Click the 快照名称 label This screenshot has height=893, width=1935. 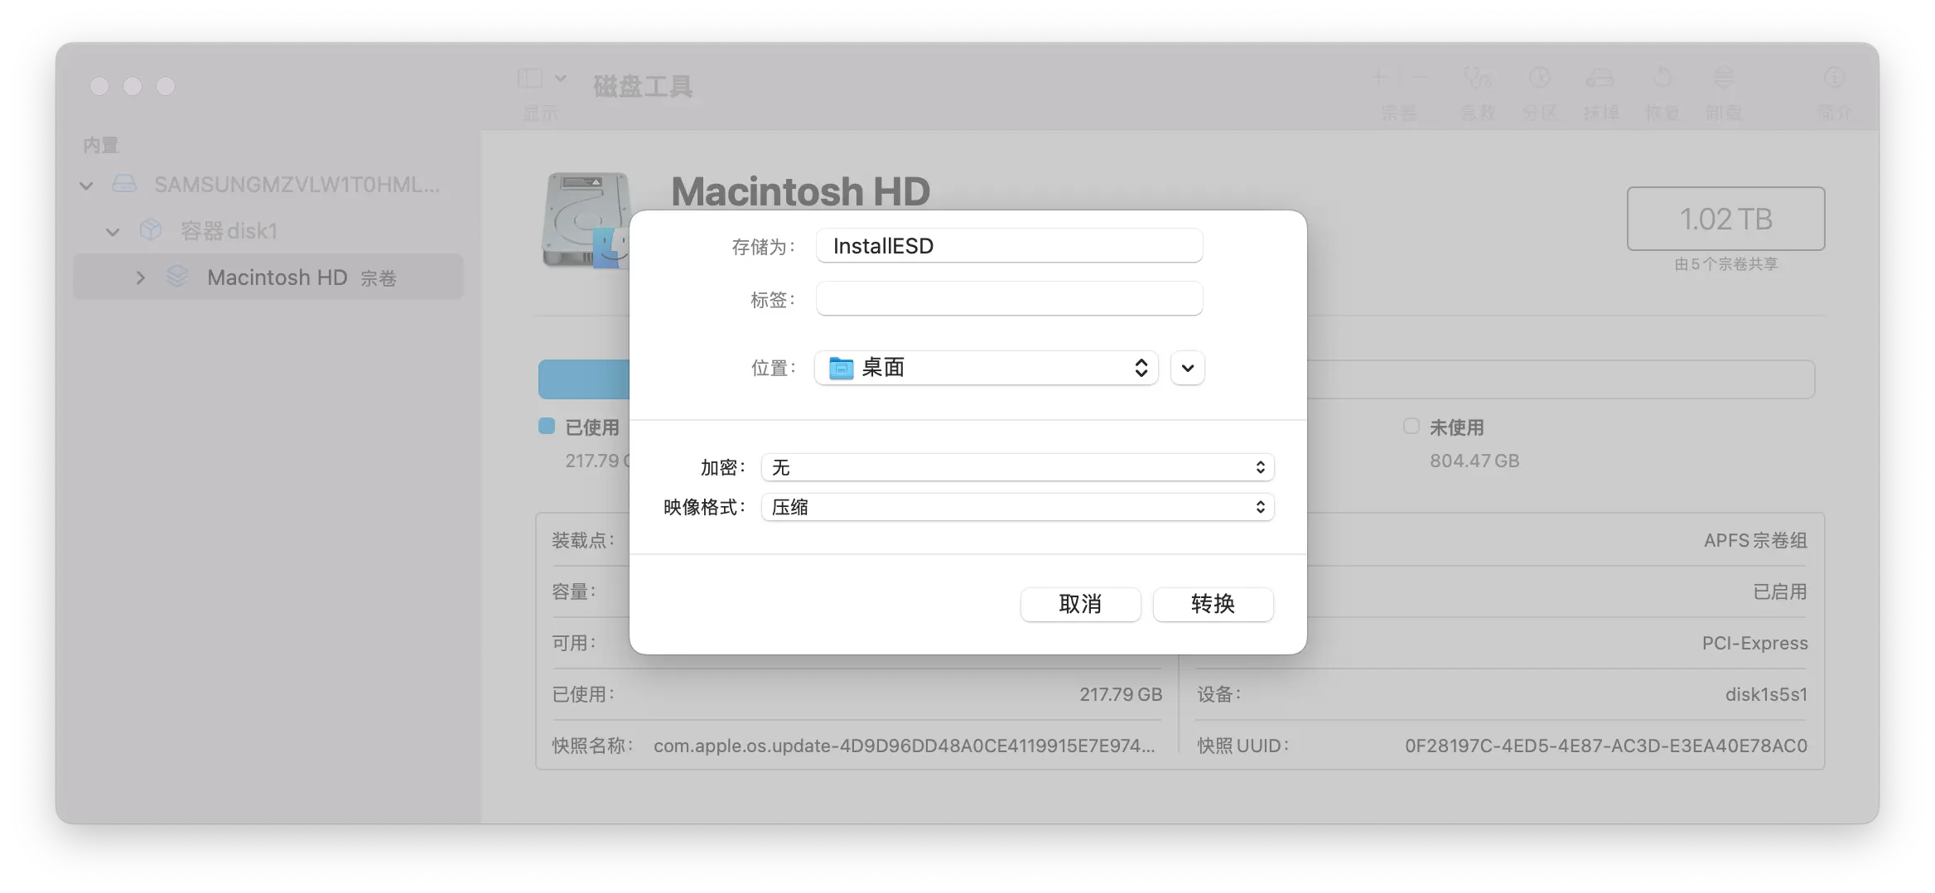point(592,746)
